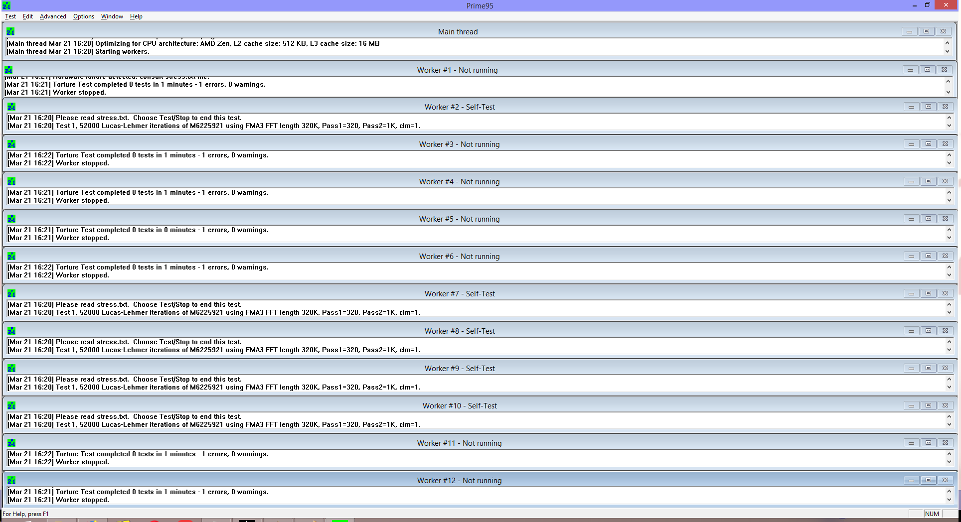Close the Worker #8 Self-Test window

(945, 331)
